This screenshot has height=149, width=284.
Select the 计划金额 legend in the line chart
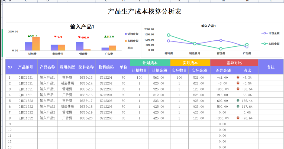pos(270,33)
